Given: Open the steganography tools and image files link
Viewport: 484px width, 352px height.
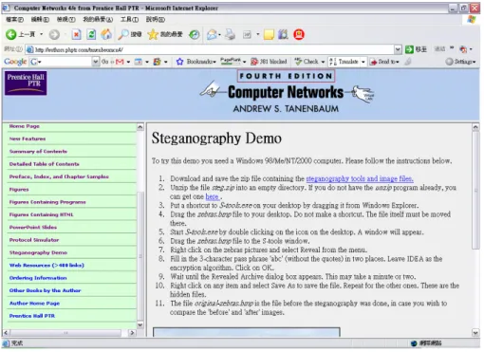Looking at the screenshot, I should (x=360, y=178).
